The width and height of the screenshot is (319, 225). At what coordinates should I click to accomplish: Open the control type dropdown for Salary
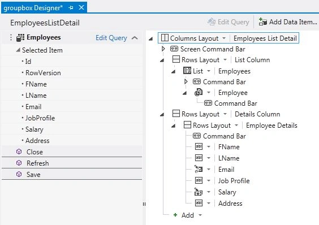(209, 192)
